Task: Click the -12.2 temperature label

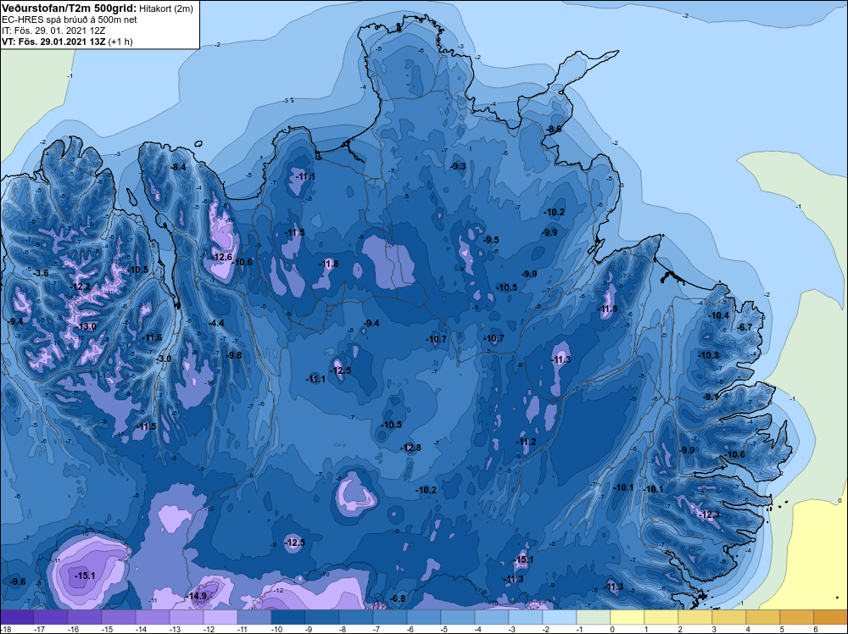Action: (x=81, y=286)
